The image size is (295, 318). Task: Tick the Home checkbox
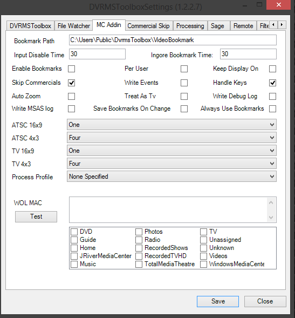pyautogui.click(x=74, y=248)
